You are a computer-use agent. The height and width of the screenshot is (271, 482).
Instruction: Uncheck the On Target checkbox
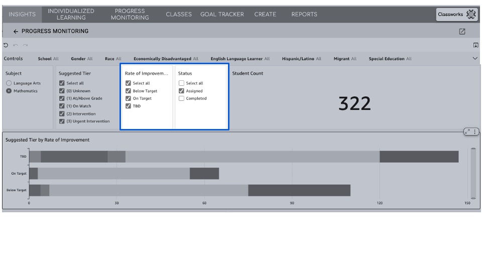click(128, 98)
